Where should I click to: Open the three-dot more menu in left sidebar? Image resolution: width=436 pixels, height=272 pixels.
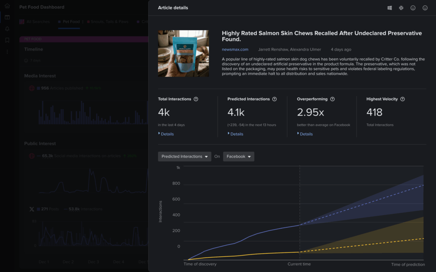coord(7,51)
